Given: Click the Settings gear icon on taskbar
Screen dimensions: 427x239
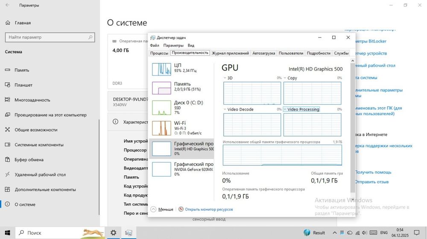Looking at the screenshot, I should pos(113,233).
